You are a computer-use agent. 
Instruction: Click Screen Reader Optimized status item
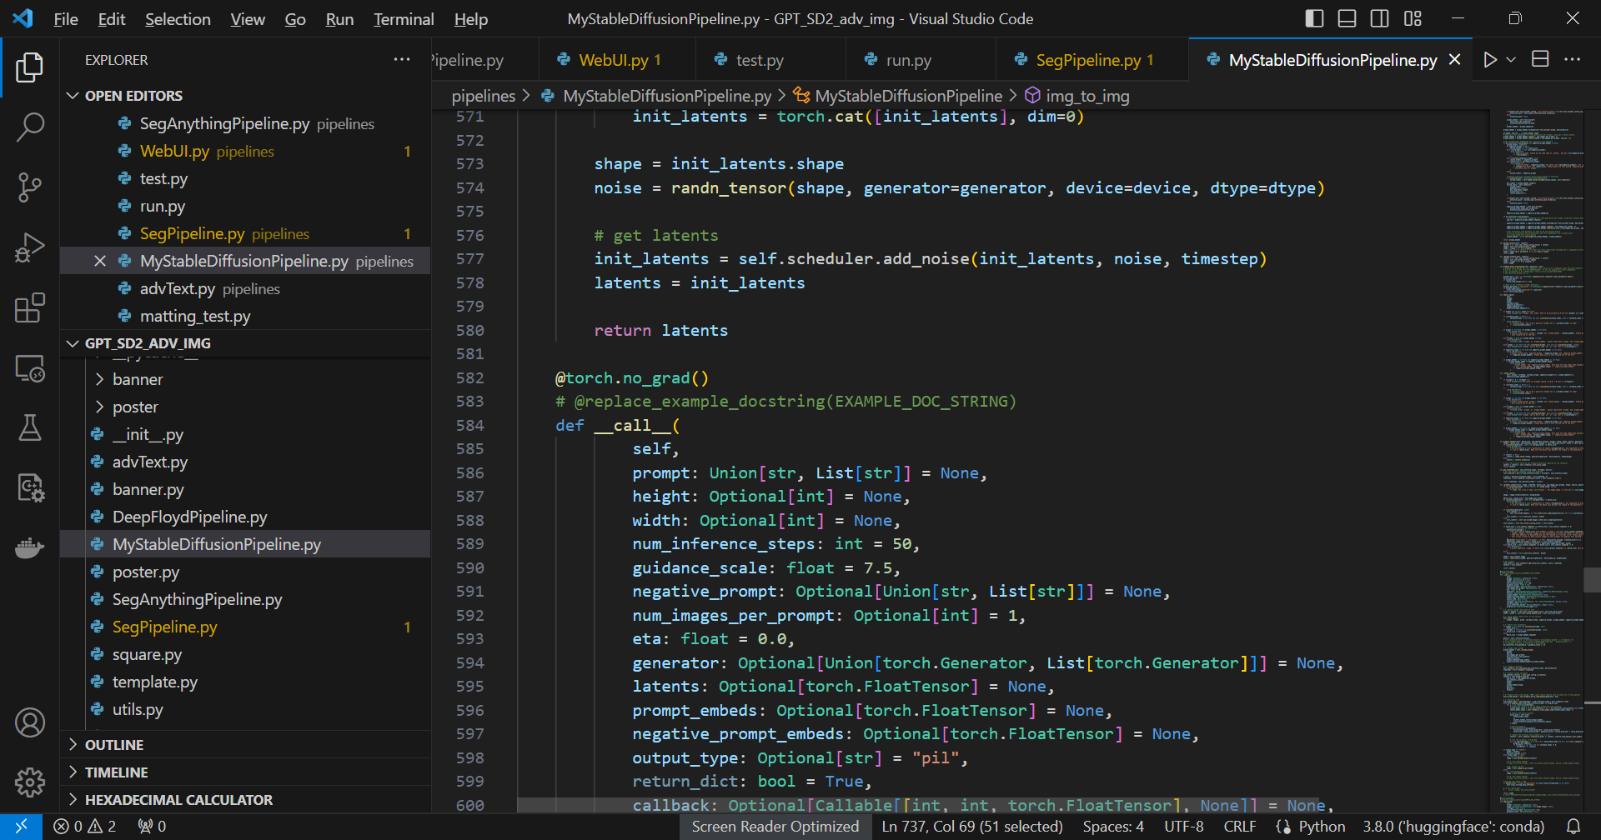pos(775,827)
